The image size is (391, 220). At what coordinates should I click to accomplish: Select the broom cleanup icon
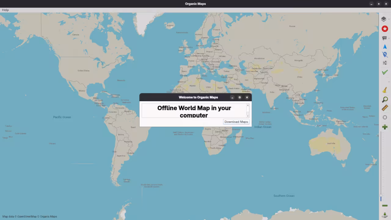(x=385, y=90)
